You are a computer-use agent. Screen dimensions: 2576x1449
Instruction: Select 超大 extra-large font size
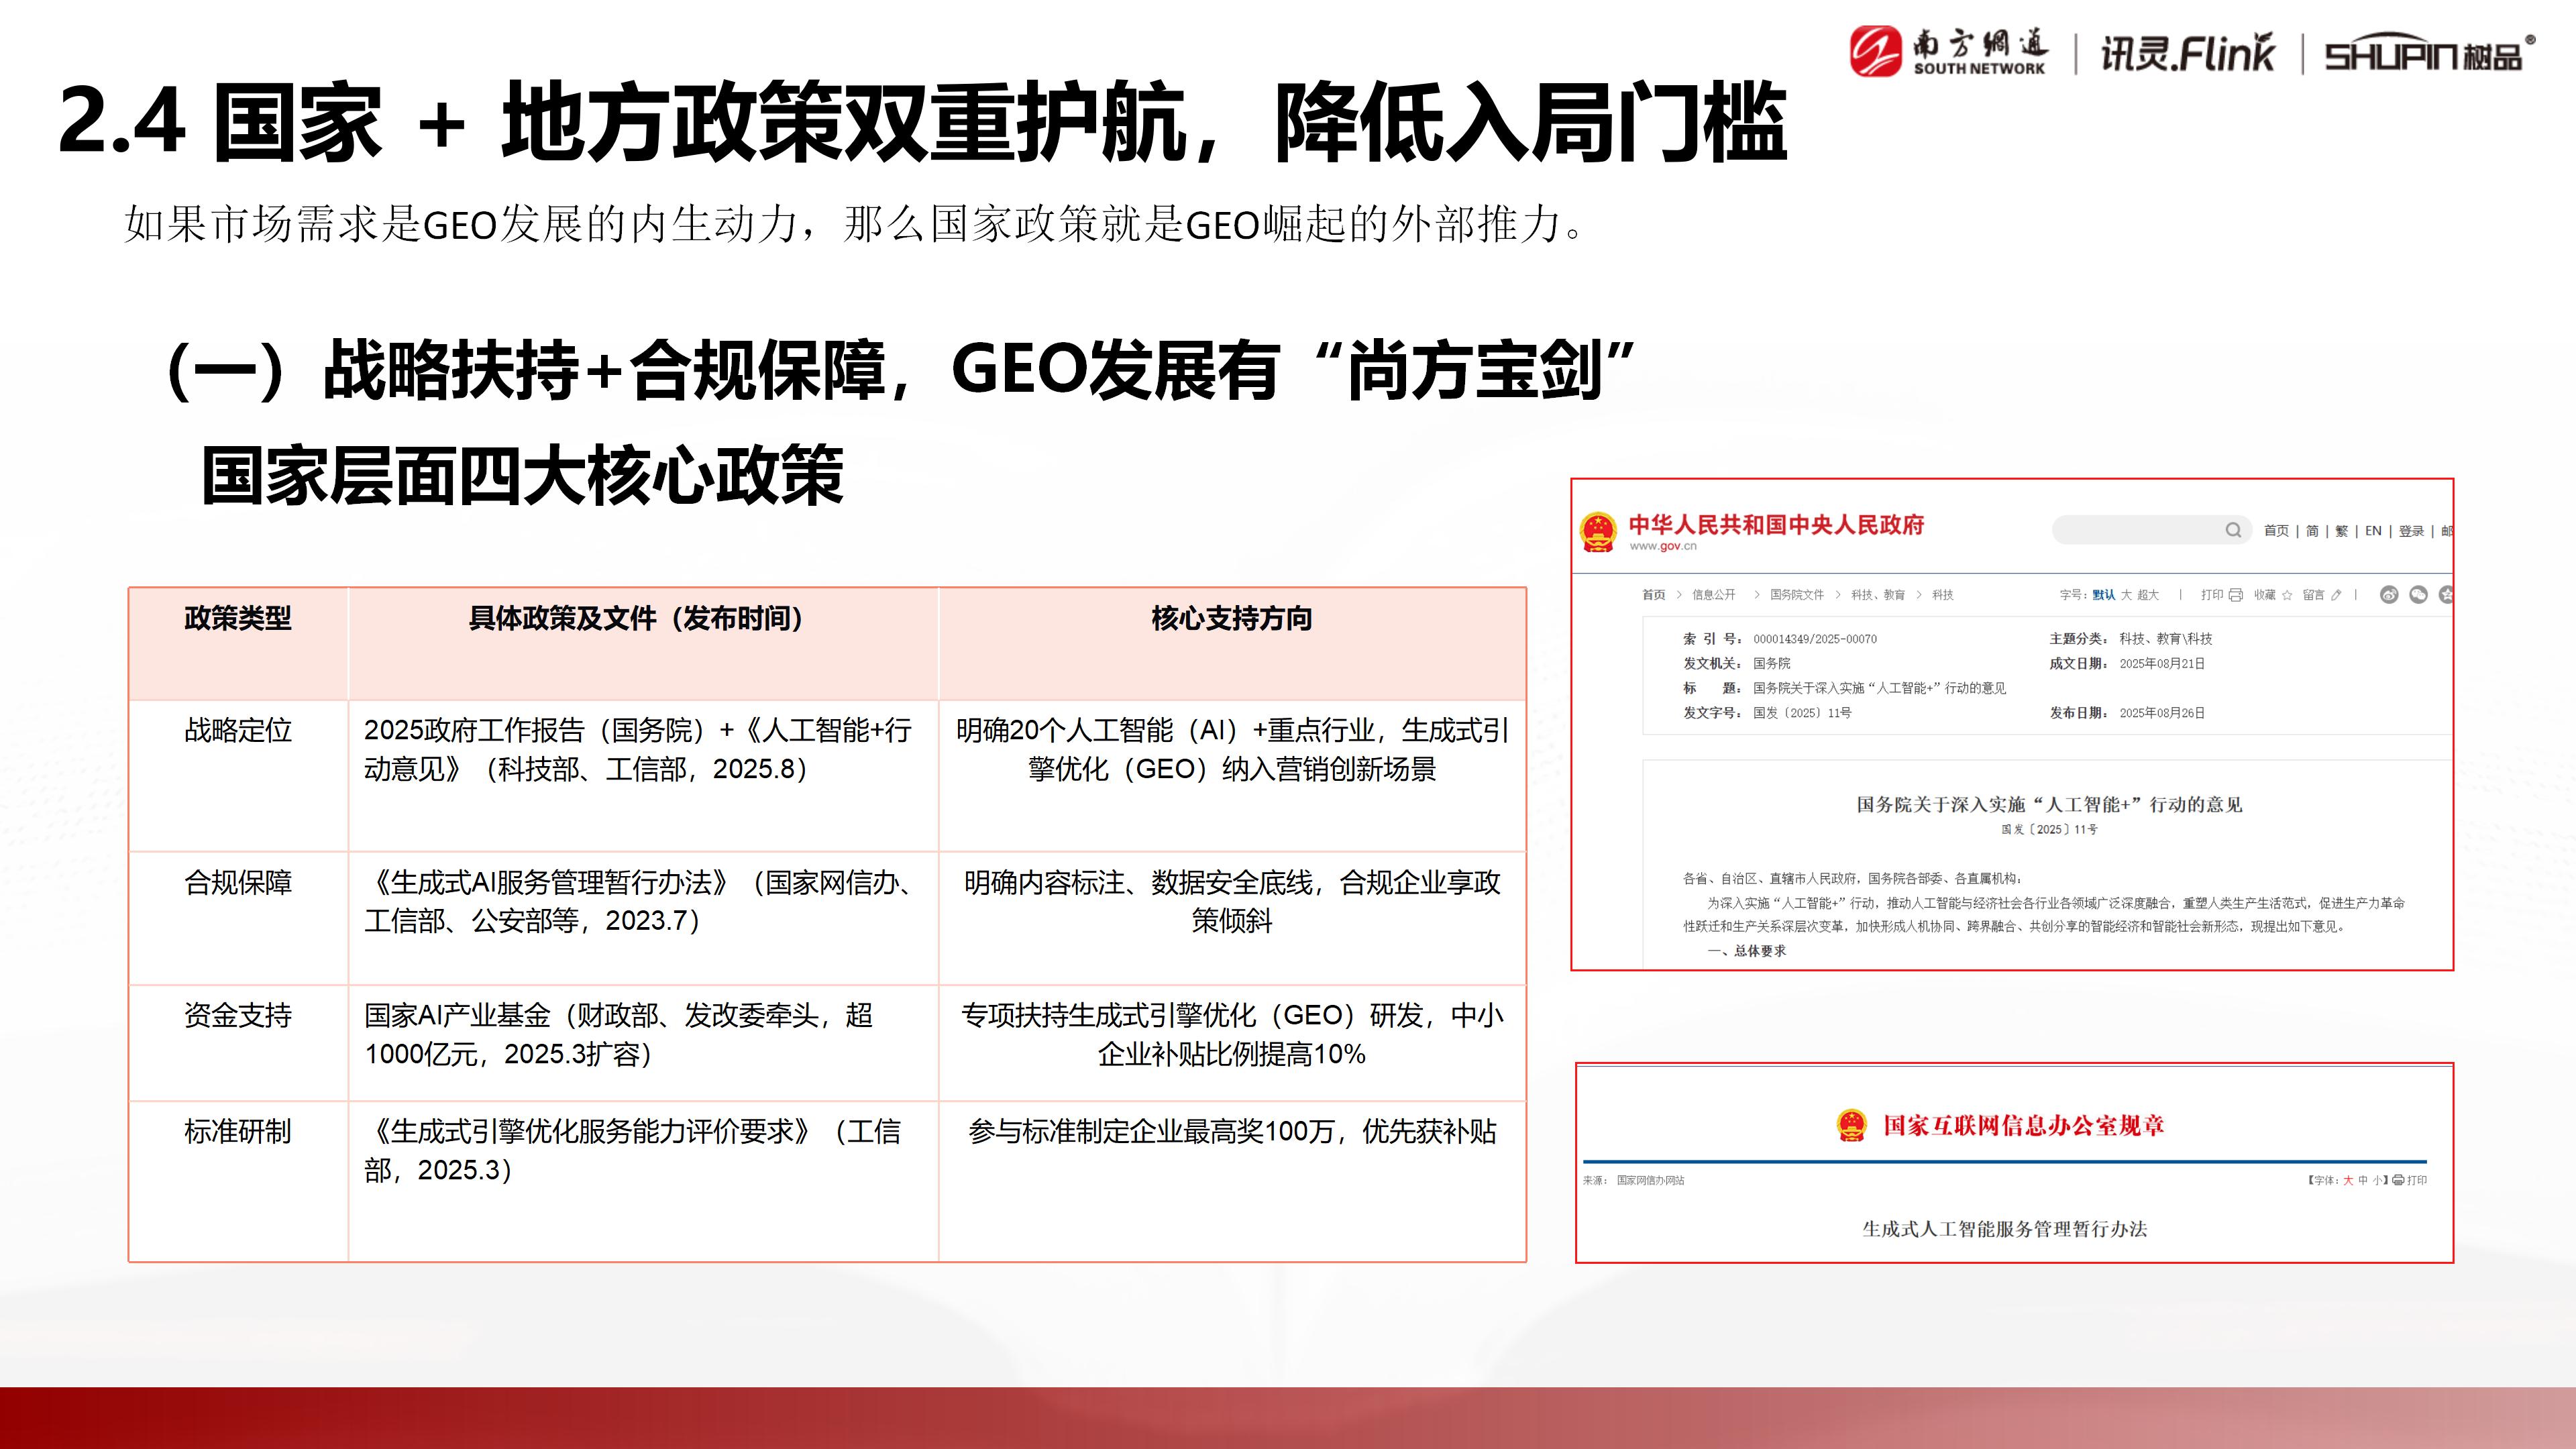(2148, 595)
